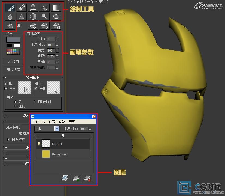Viewport: 225px width, 196px height.
Task: Add a new layer in 层 dialog
Action: coord(65,178)
